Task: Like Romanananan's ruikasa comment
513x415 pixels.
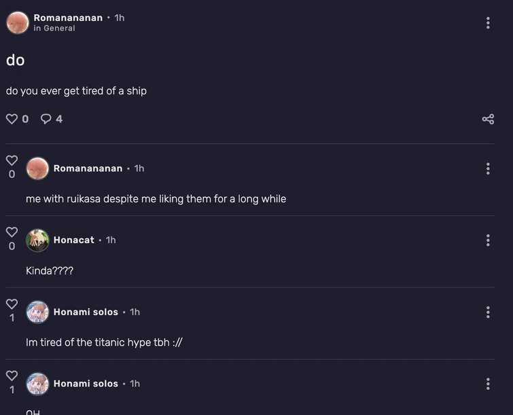Action: (12, 160)
